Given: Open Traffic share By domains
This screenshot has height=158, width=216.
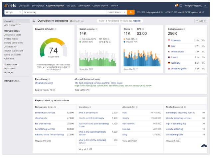Looking at the screenshot, I should tap(10, 68).
